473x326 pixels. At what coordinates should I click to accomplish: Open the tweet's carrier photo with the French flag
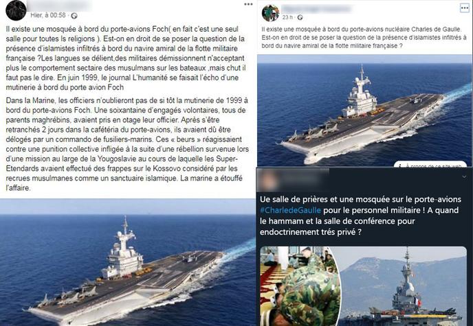[x=404, y=286]
